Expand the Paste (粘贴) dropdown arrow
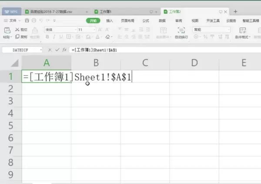The width and height of the screenshot is (261, 184). (x=11, y=37)
